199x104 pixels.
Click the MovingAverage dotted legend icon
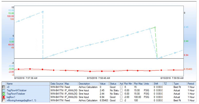[4, 101]
